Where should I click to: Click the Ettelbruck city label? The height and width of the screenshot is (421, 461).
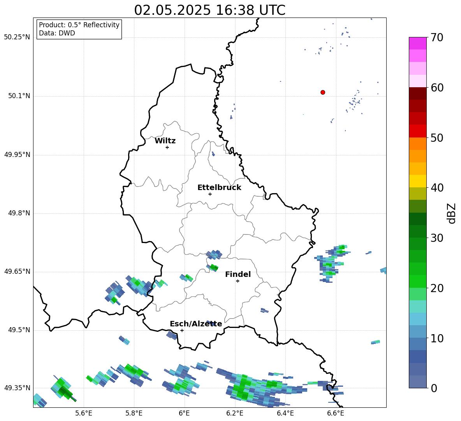(219, 188)
